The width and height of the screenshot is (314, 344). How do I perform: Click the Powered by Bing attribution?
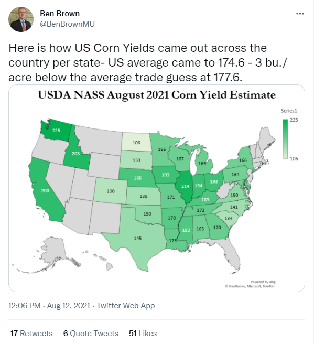click(263, 282)
